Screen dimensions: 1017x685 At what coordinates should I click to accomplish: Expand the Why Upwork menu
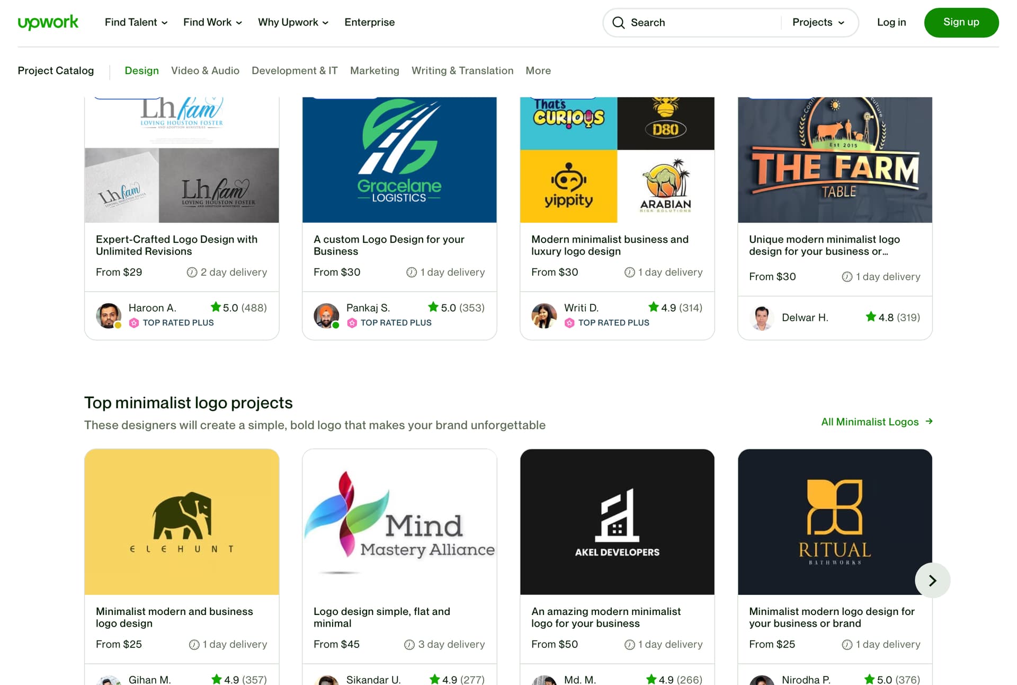click(293, 22)
